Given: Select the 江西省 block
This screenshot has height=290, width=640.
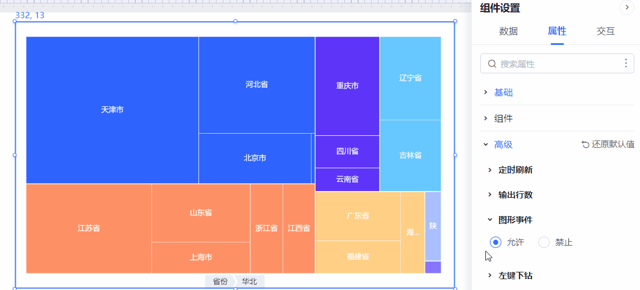Looking at the screenshot, I should coord(299,229).
